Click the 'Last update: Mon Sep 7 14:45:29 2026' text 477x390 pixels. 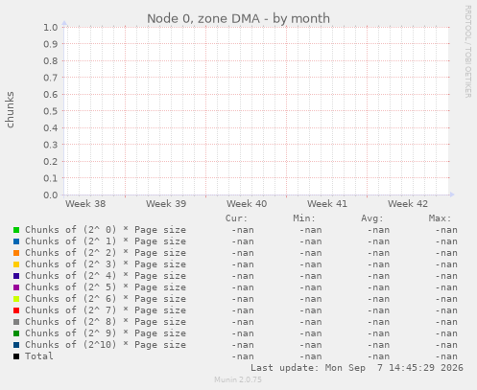(357, 368)
